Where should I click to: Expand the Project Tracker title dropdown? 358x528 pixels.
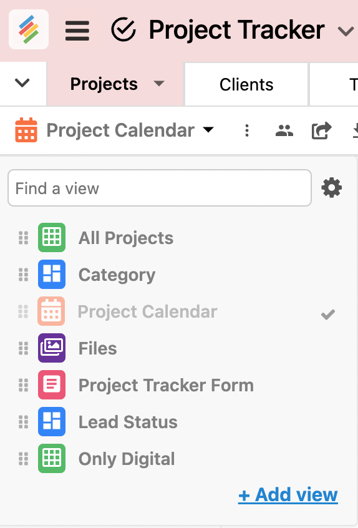(346, 32)
